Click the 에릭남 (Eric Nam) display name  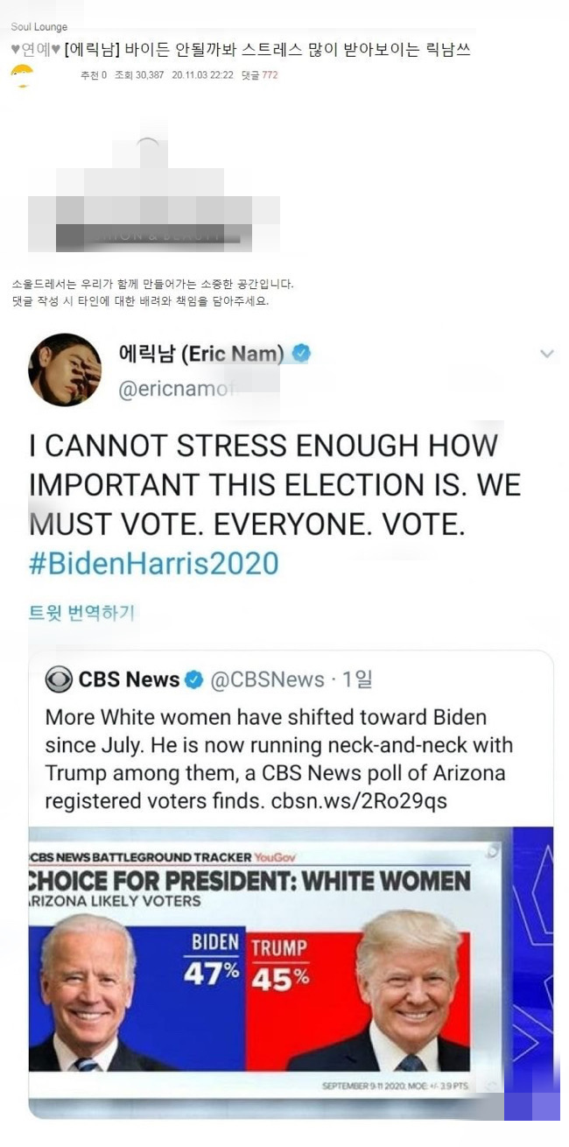[x=200, y=355]
